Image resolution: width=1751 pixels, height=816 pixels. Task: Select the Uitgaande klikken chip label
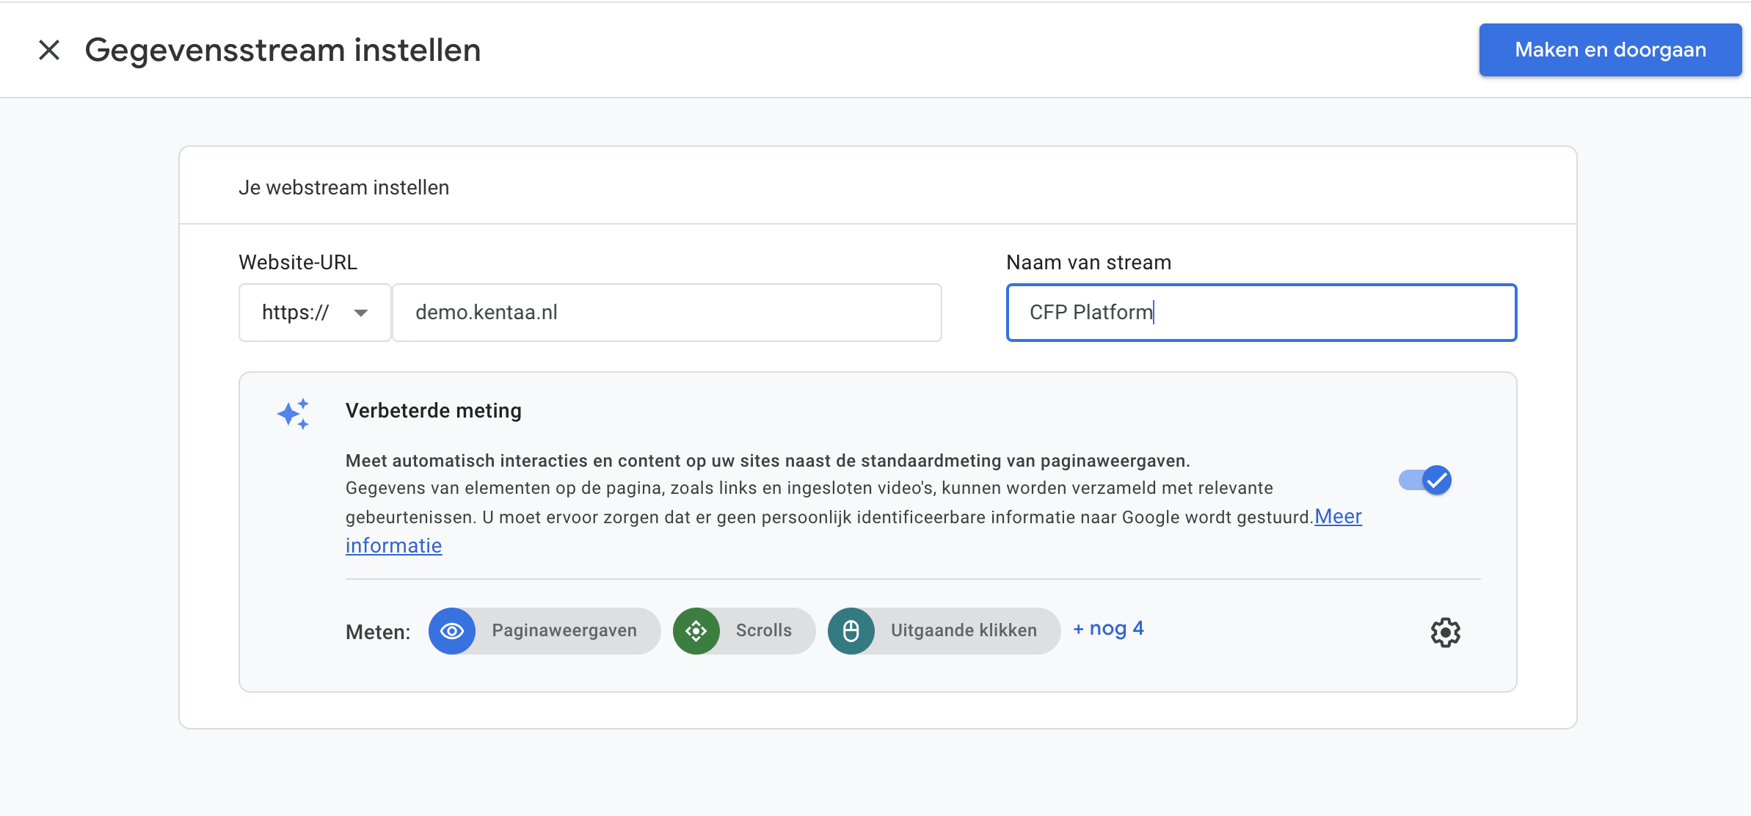pos(964,631)
